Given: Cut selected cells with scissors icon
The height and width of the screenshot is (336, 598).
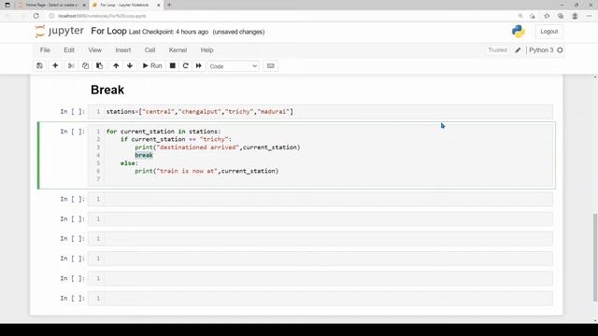Looking at the screenshot, I should (71, 66).
